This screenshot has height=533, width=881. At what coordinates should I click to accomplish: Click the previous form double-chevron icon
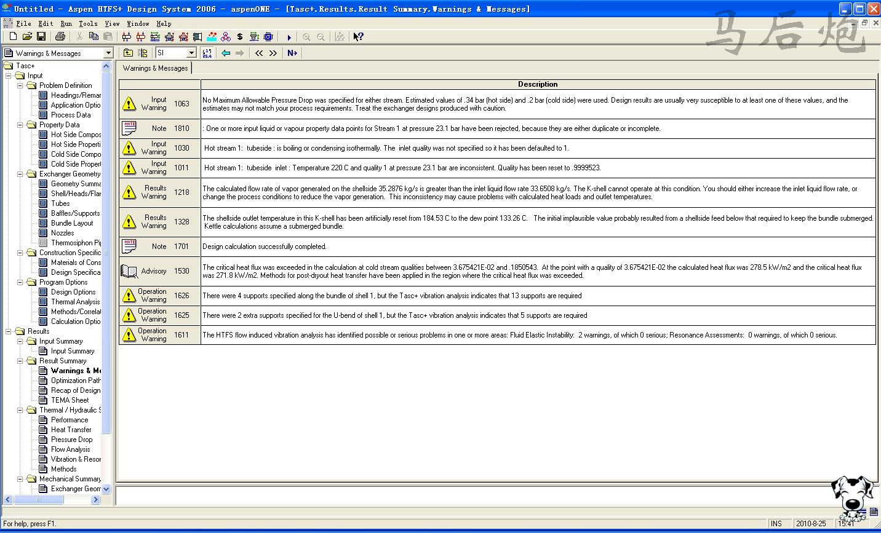[259, 53]
